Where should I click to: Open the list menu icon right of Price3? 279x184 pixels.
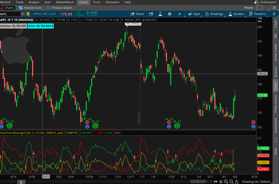274,8
